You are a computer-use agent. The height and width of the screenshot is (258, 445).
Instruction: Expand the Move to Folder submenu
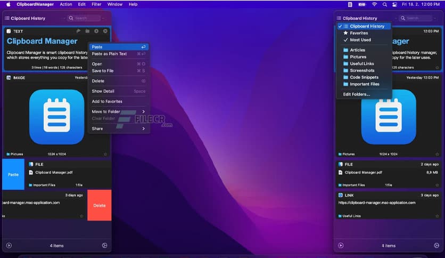(x=119, y=111)
